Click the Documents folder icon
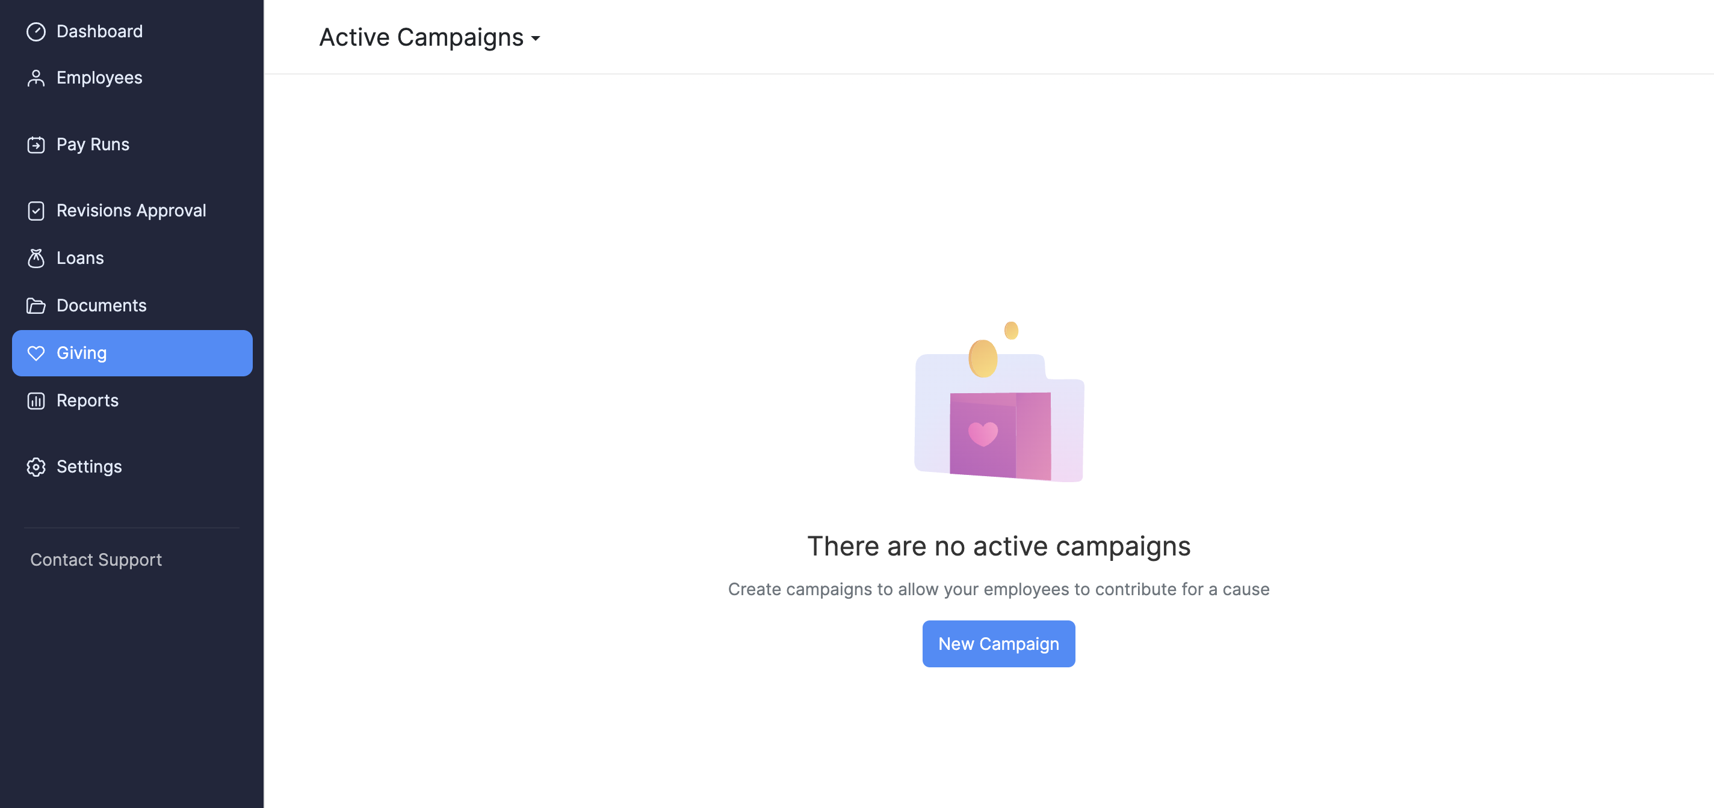 tap(36, 305)
